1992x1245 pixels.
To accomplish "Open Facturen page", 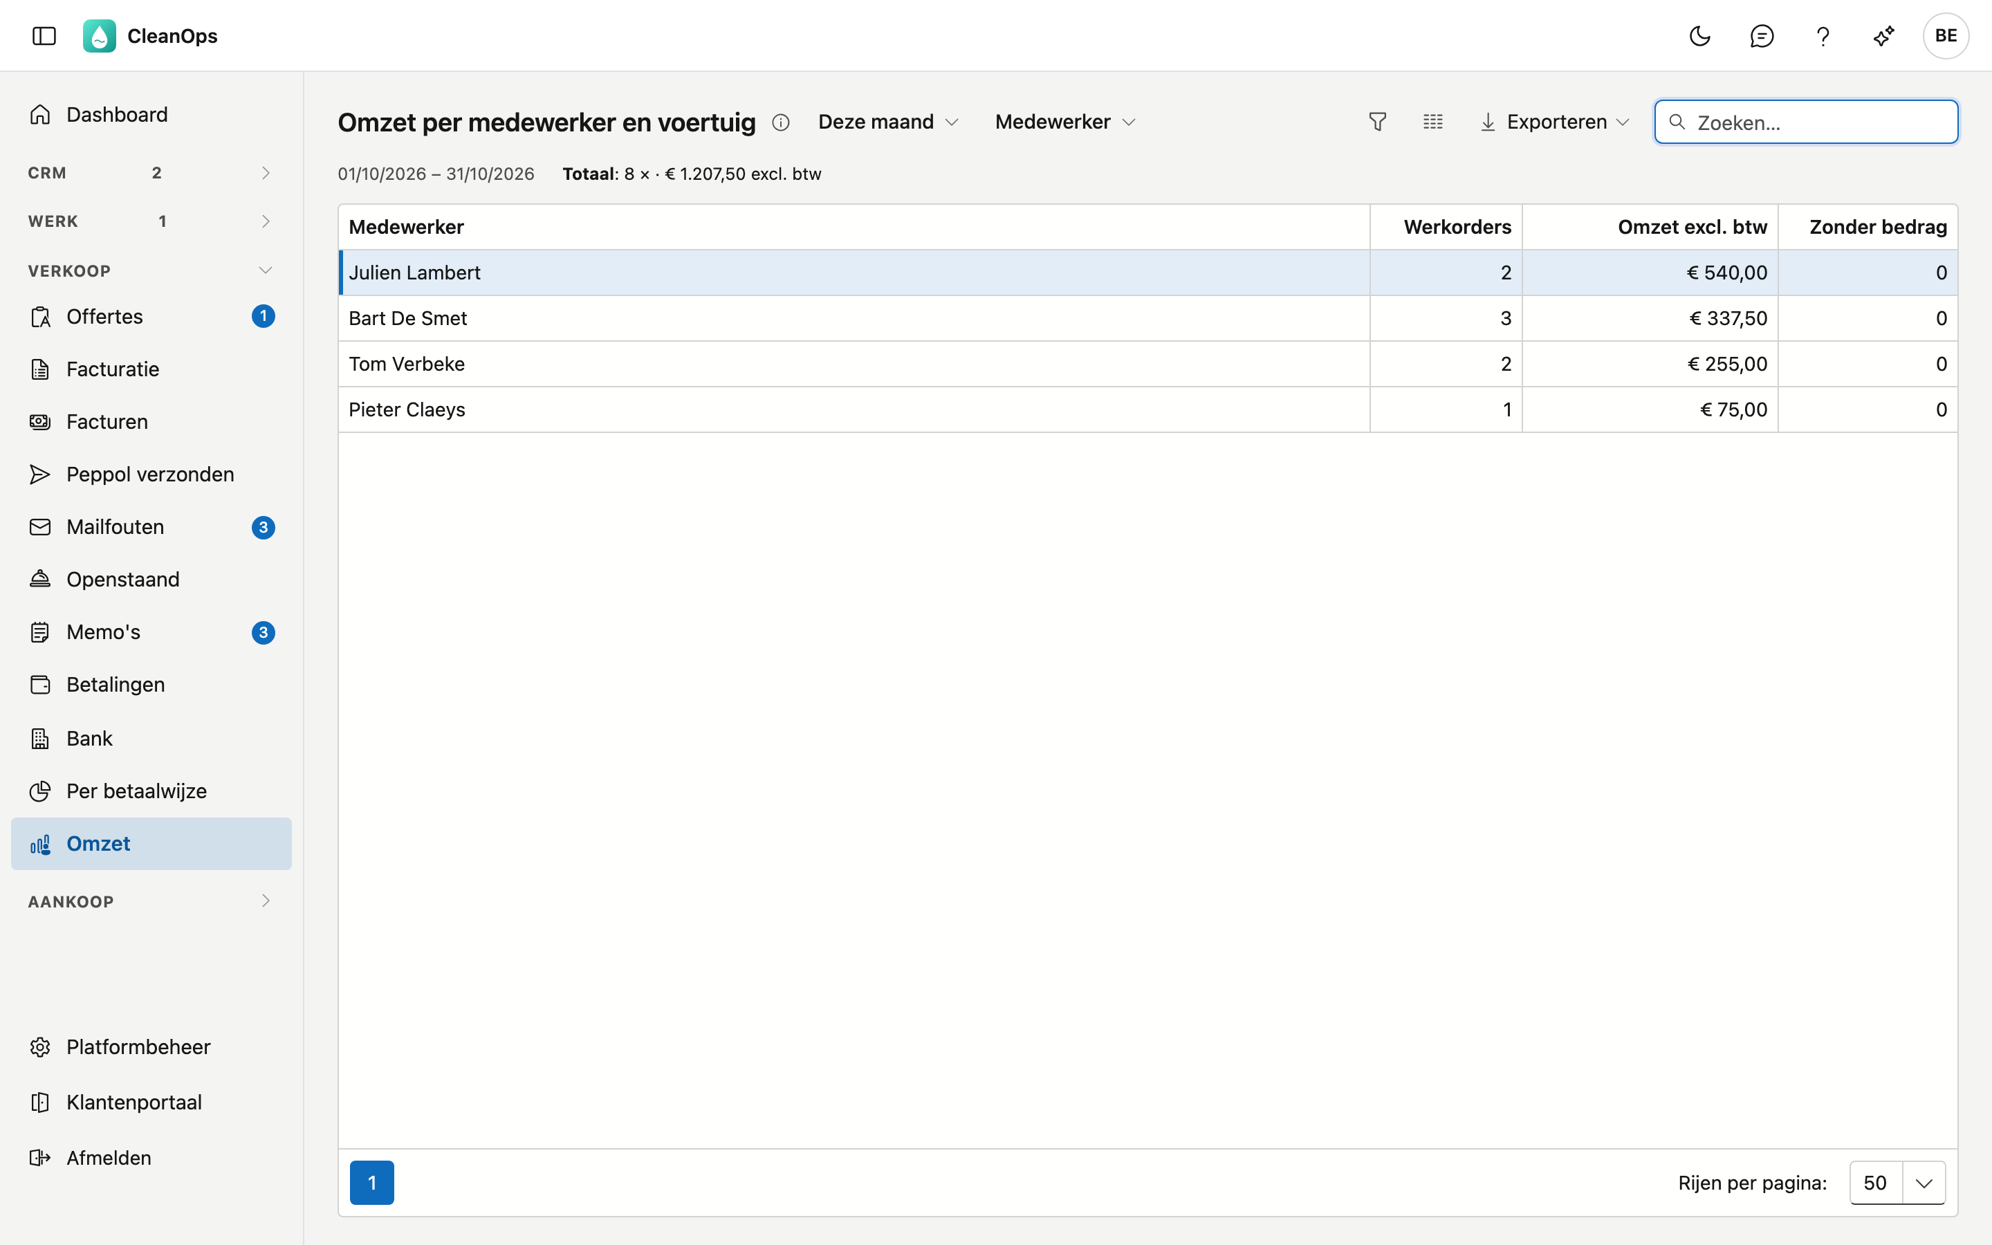I will click(x=151, y=422).
